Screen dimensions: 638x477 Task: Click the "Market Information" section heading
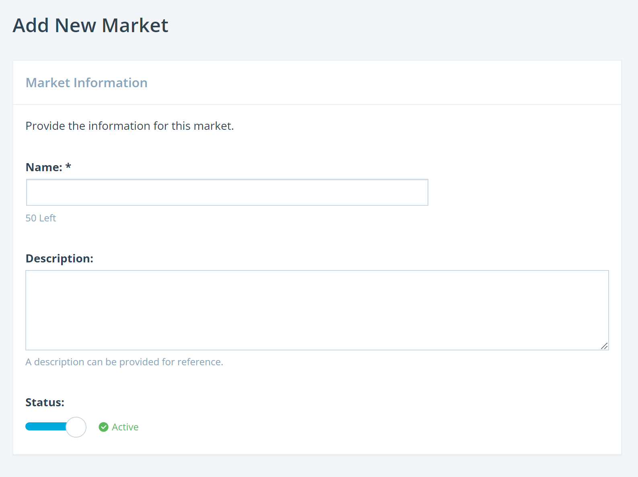tap(86, 83)
